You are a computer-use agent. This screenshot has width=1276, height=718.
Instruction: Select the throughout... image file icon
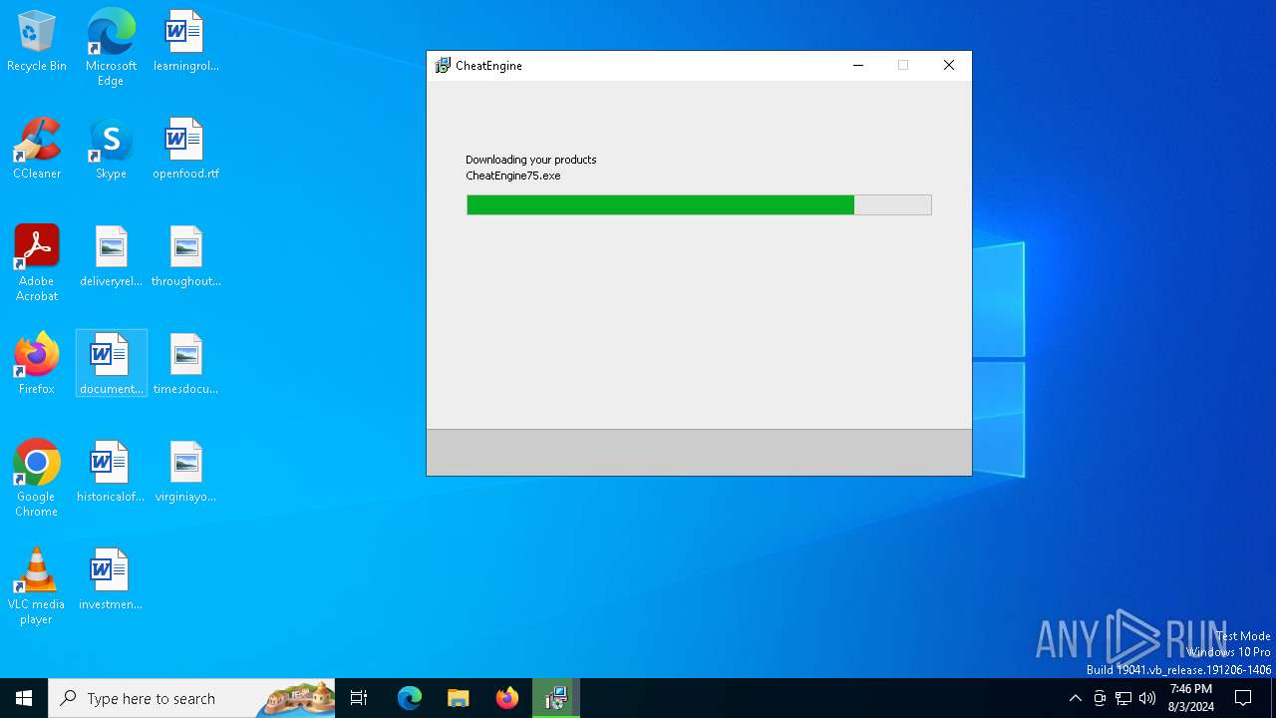[x=185, y=256]
